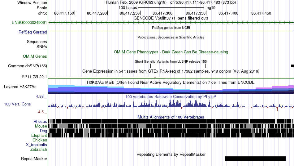Screen dimensions: 294x166
Task: Click the Mouse alignment row label
Action: click(41, 126)
